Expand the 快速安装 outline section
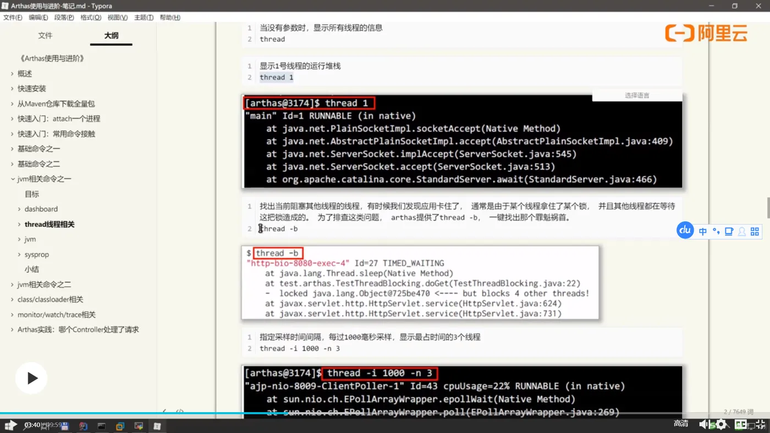Viewport: 770px width, 433px height. 12,88
